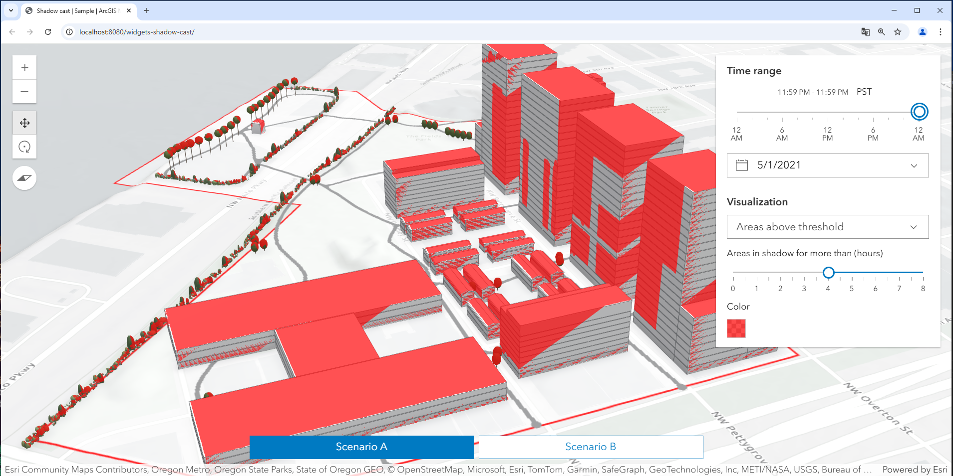Zoom out of the 3D map
The image size is (953, 476).
pyautogui.click(x=24, y=92)
